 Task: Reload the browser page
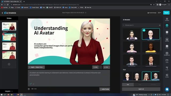[x=7, y=5]
